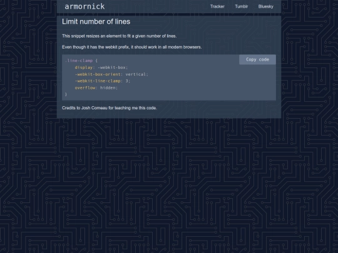Click the sentence about the webkit prefix
The width and height of the screenshot is (338, 253).
[132, 47]
